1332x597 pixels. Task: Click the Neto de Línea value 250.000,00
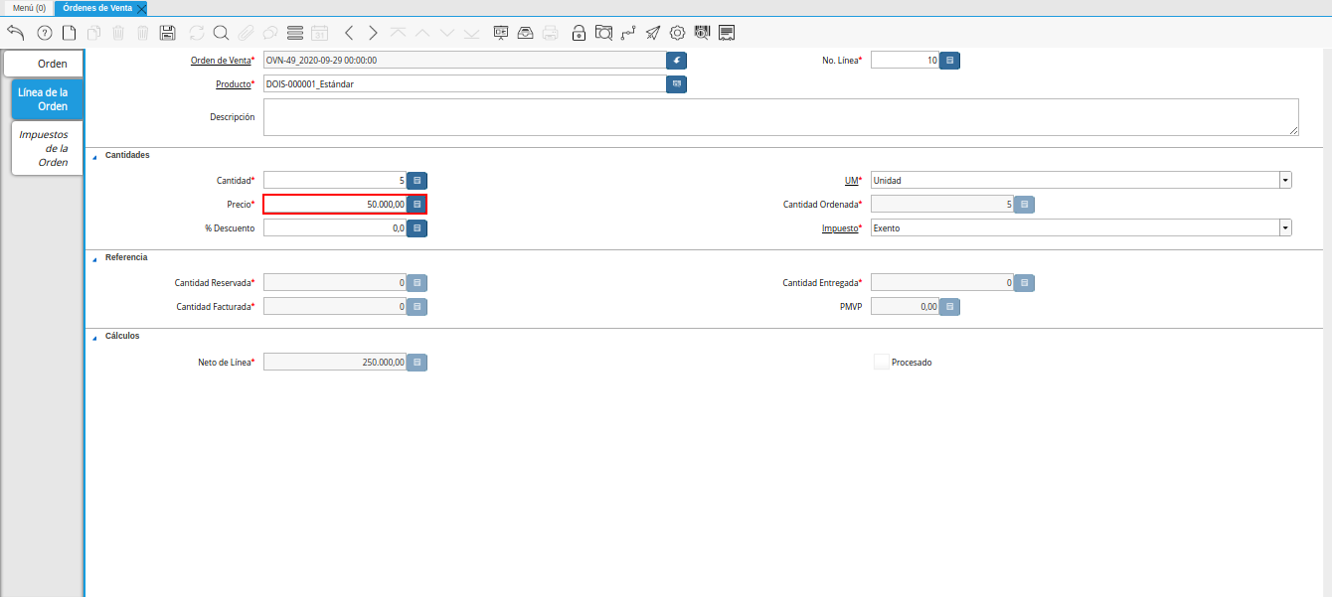pos(335,363)
